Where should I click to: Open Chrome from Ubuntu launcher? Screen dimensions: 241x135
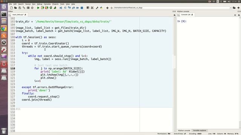click(4, 28)
